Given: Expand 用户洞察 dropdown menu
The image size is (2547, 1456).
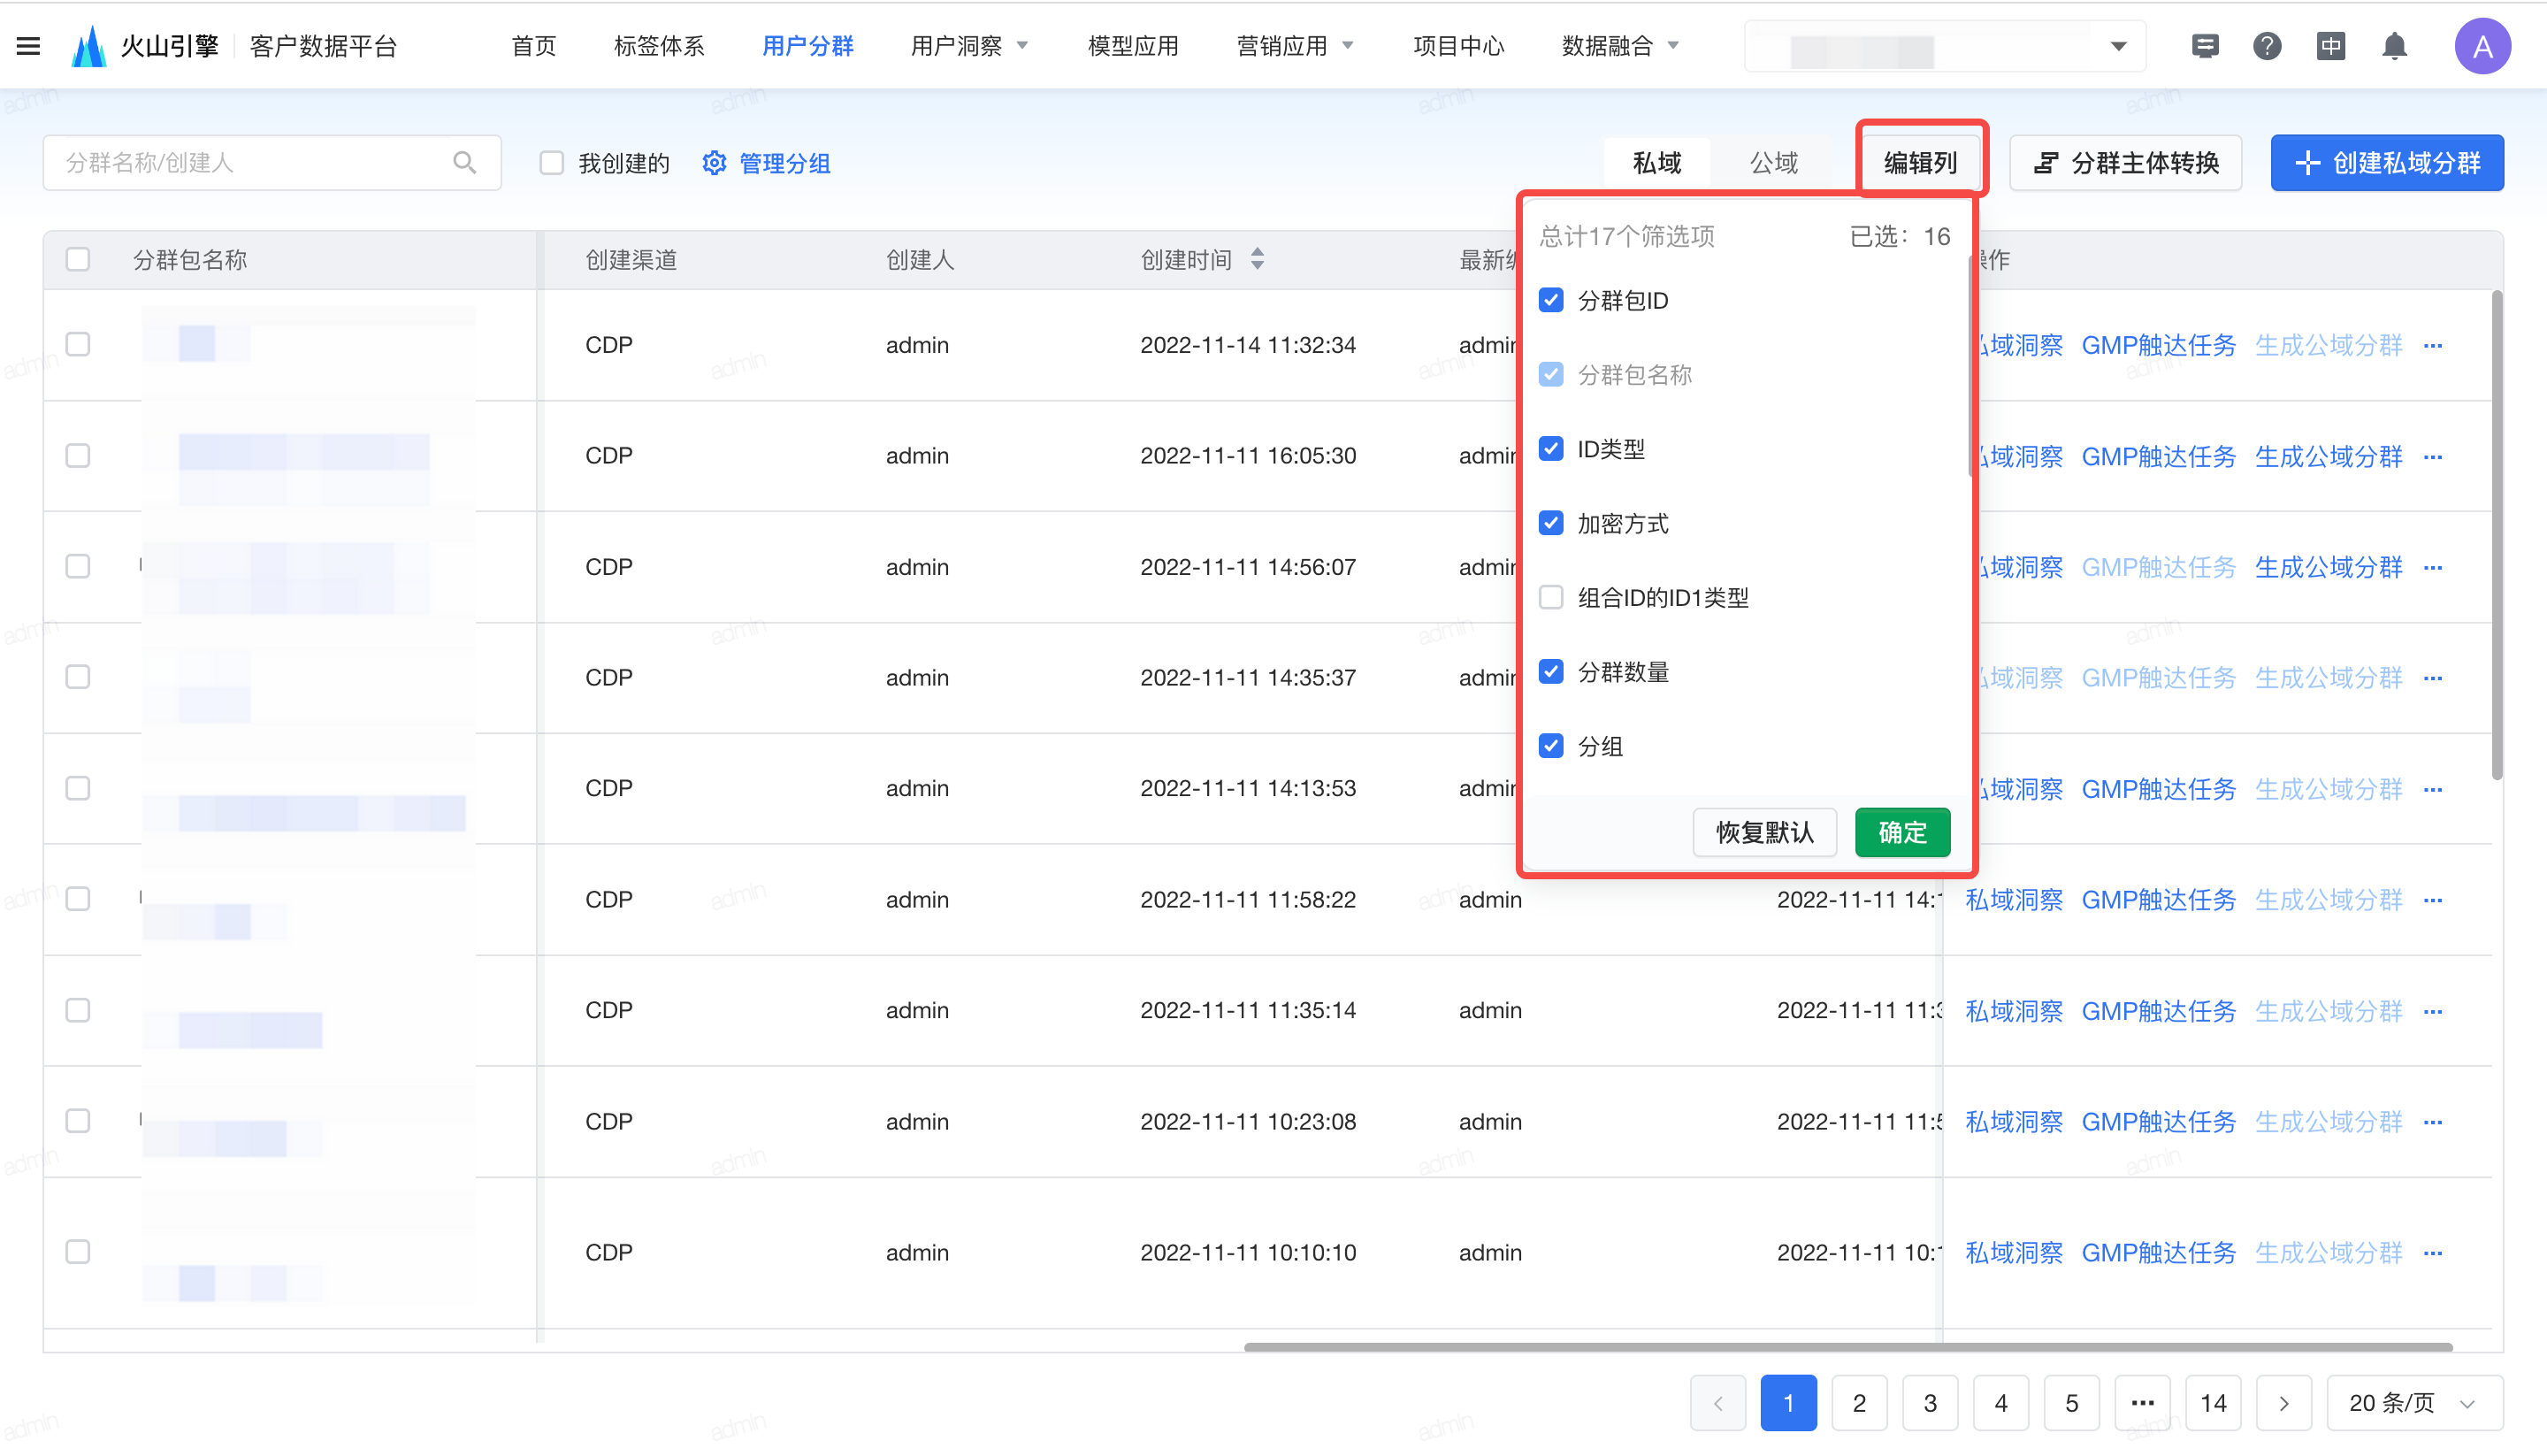Looking at the screenshot, I should 968,46.
